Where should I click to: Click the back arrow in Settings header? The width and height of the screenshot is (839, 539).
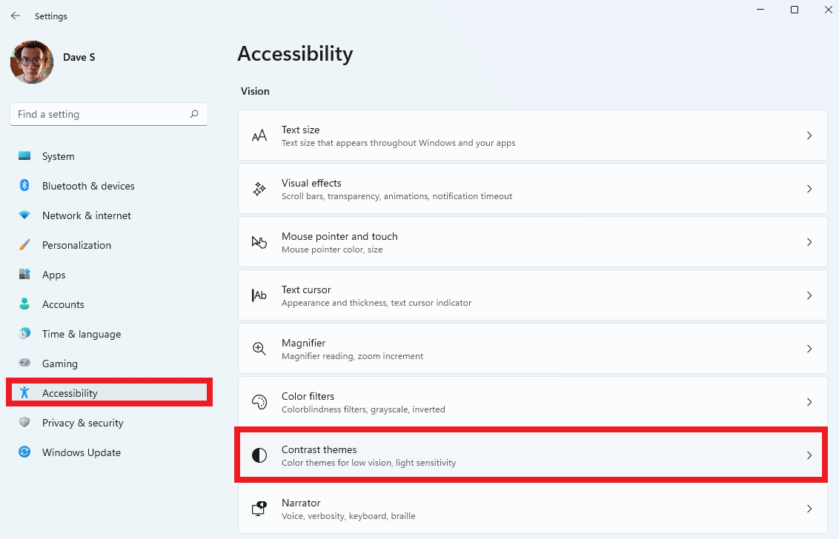pyautogui.click(x=16, y=16)
